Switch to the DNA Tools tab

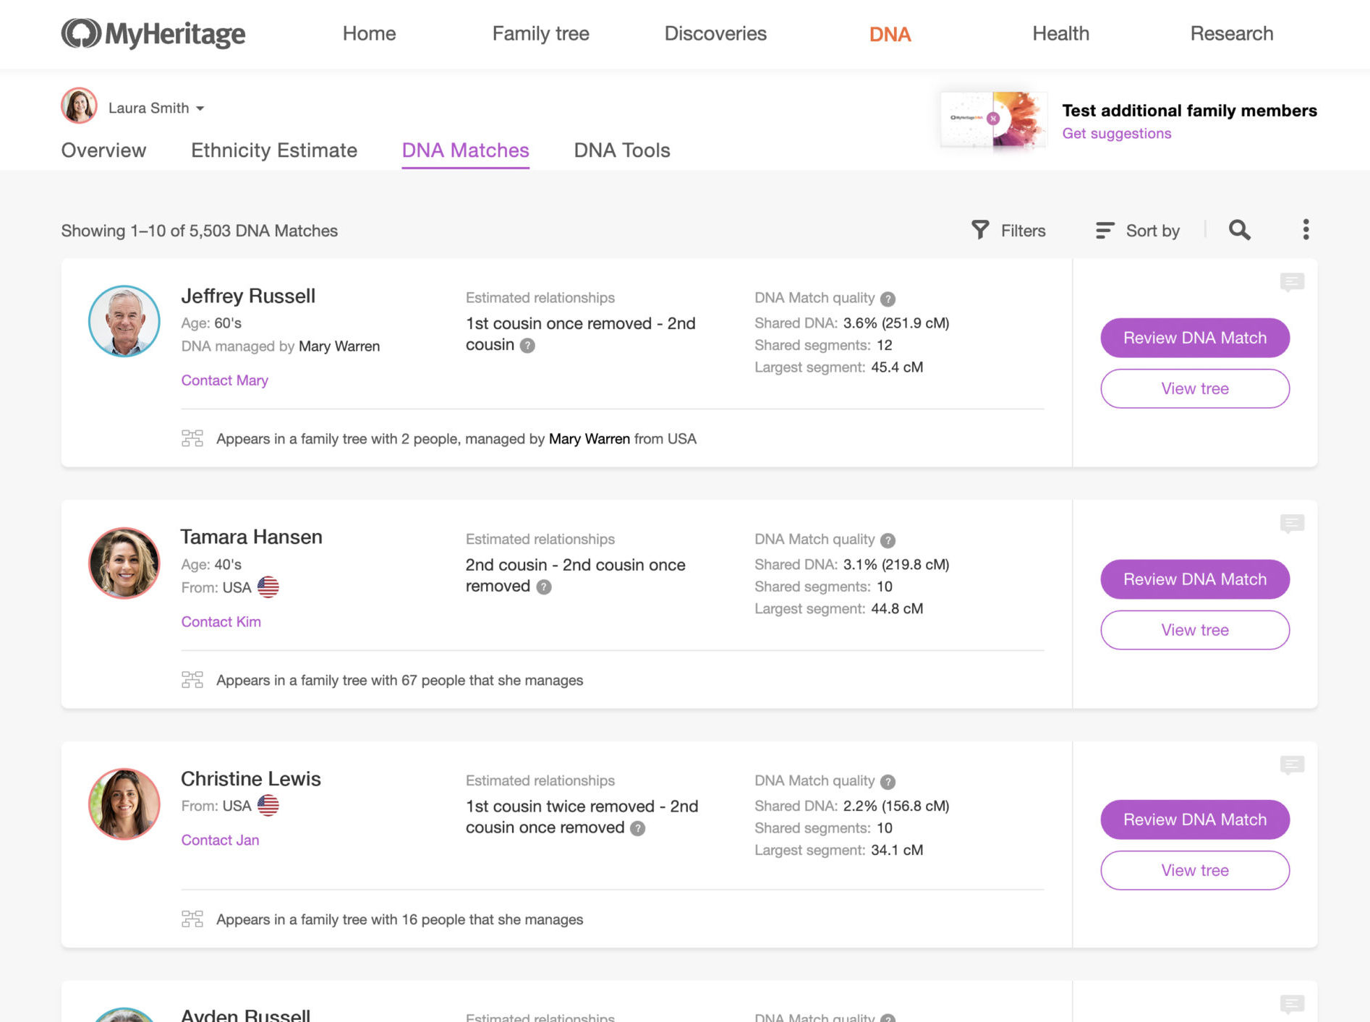622,150
